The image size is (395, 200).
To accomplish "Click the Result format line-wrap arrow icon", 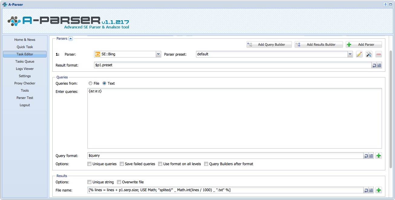I will coord(374,65).
